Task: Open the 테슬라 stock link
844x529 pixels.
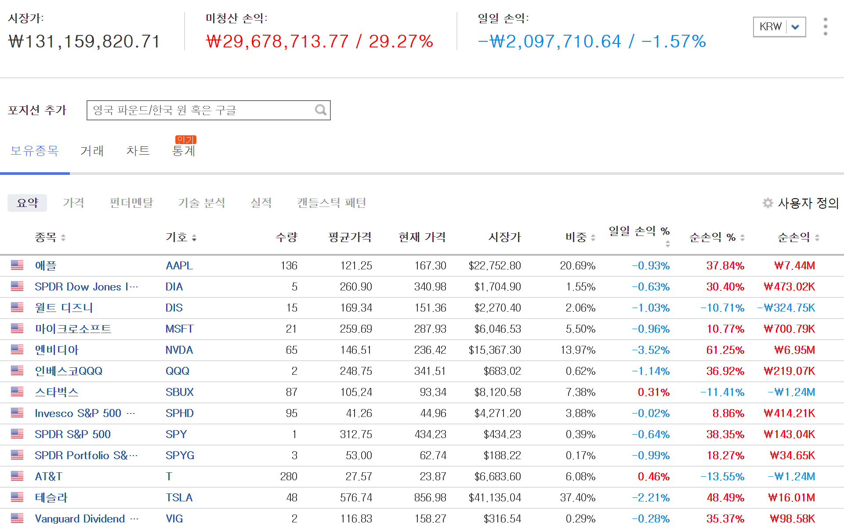Action: click(51, 497)
